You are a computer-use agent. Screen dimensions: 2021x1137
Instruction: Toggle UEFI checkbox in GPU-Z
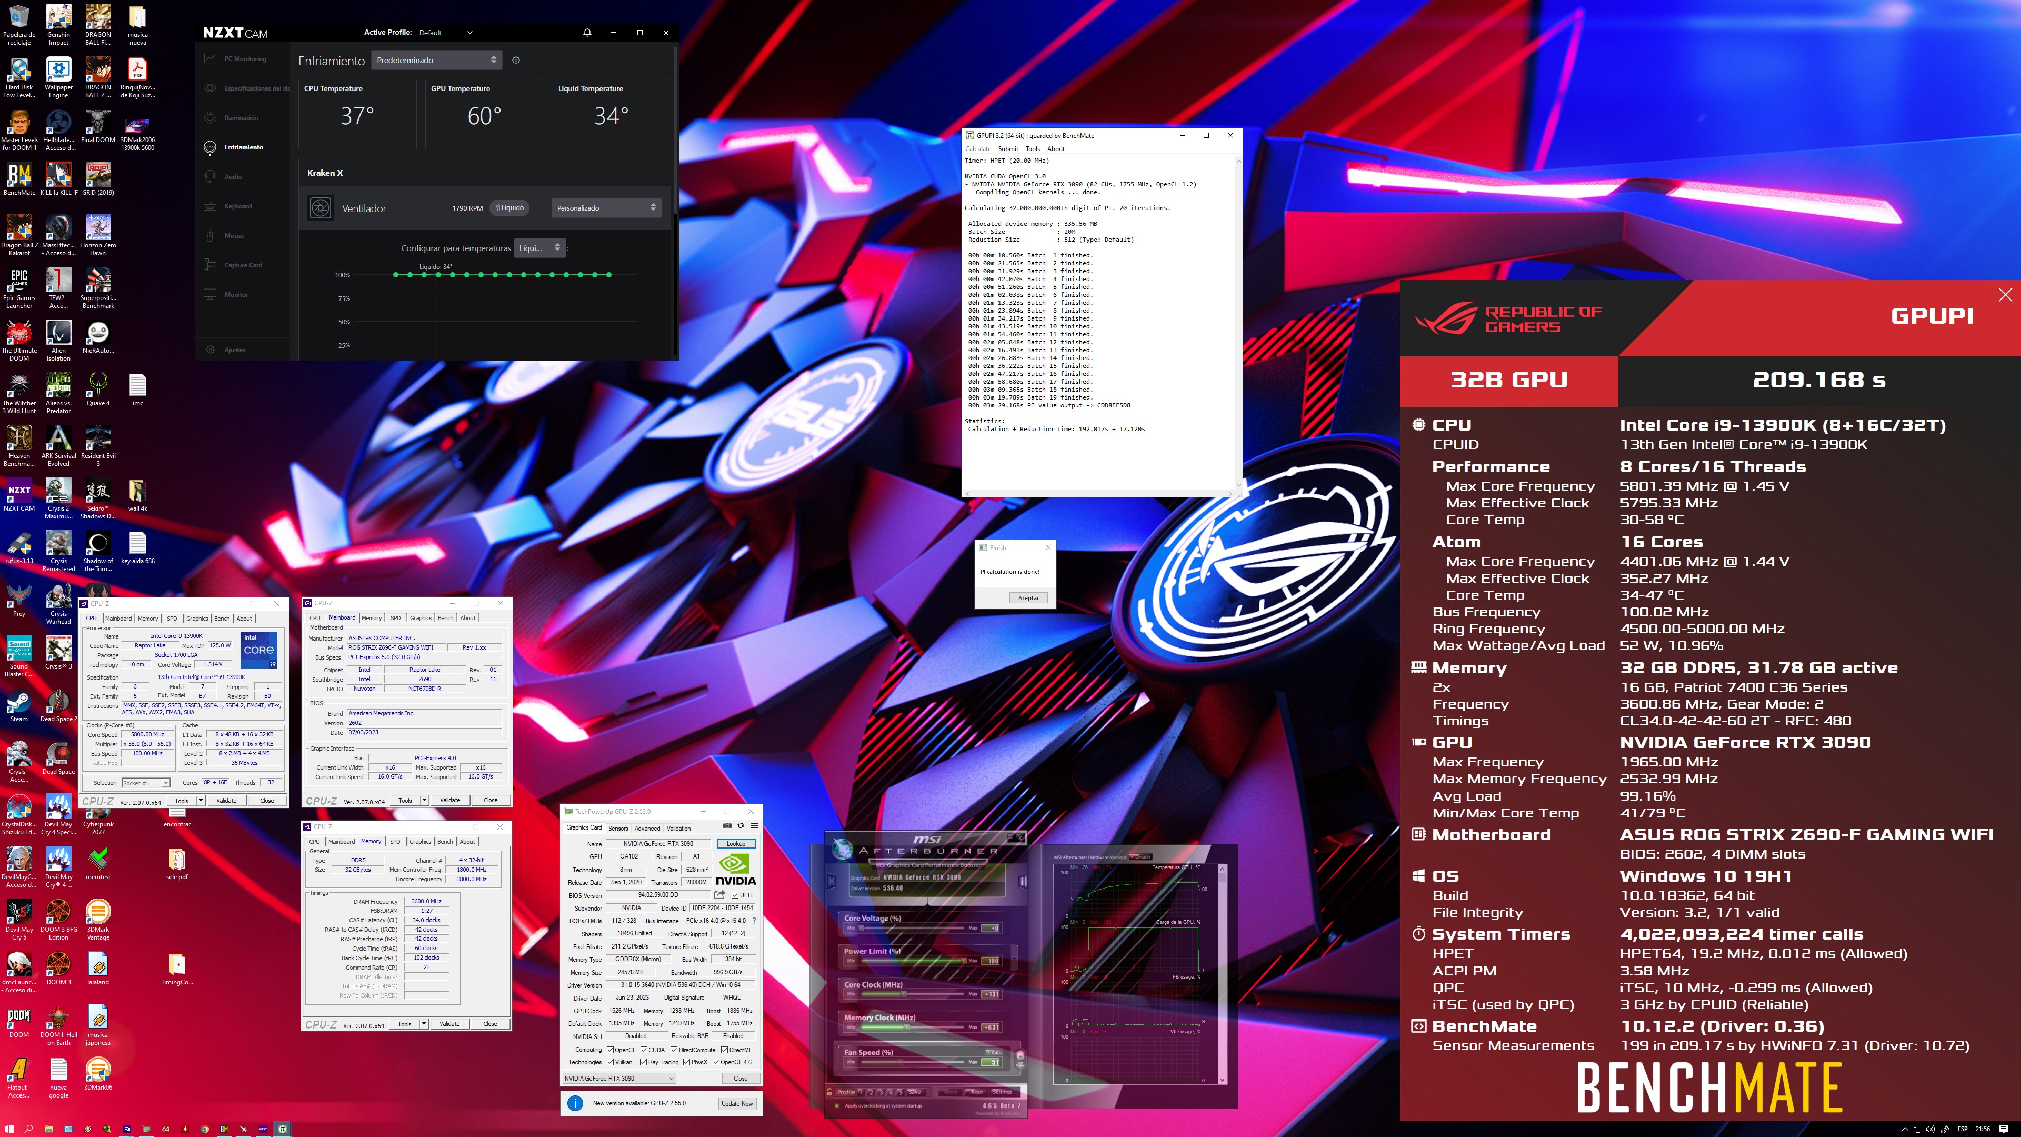click(x=734, y=895)
